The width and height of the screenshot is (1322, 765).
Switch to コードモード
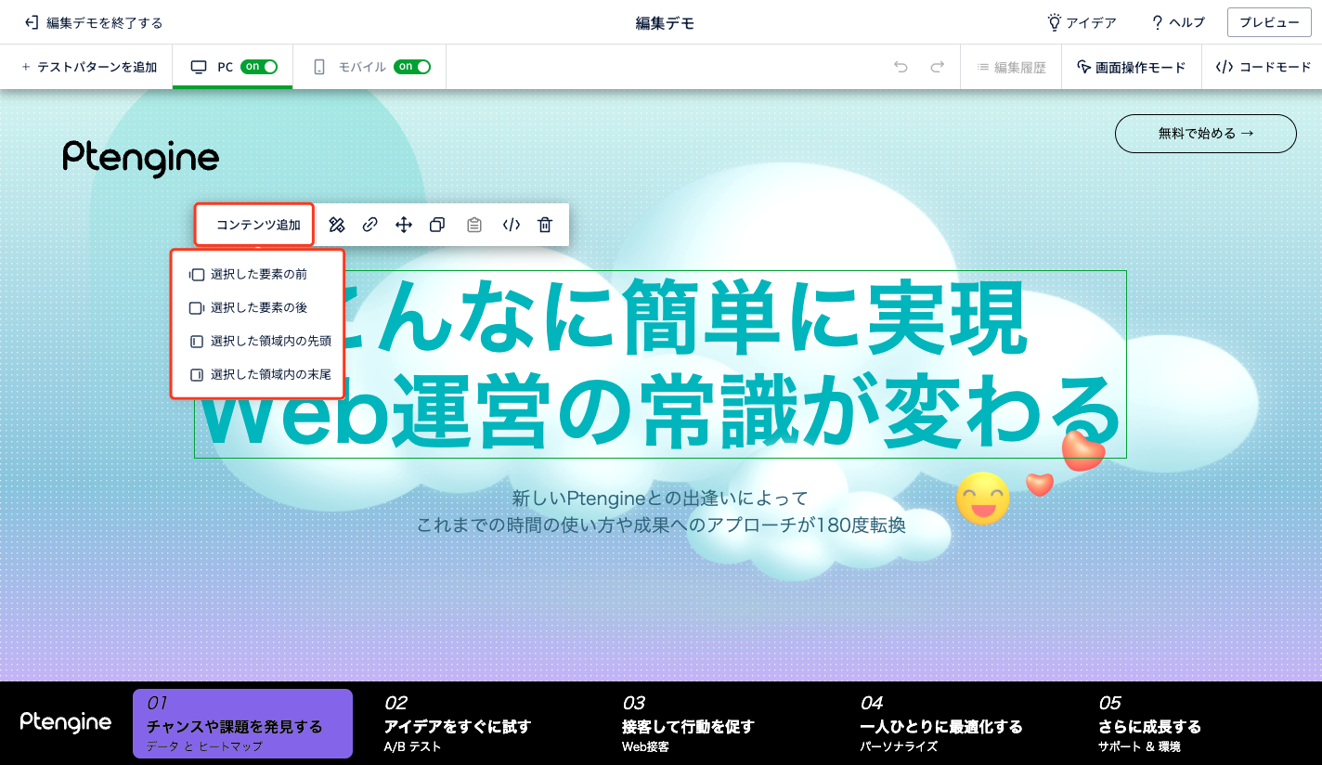point(1263,67)
